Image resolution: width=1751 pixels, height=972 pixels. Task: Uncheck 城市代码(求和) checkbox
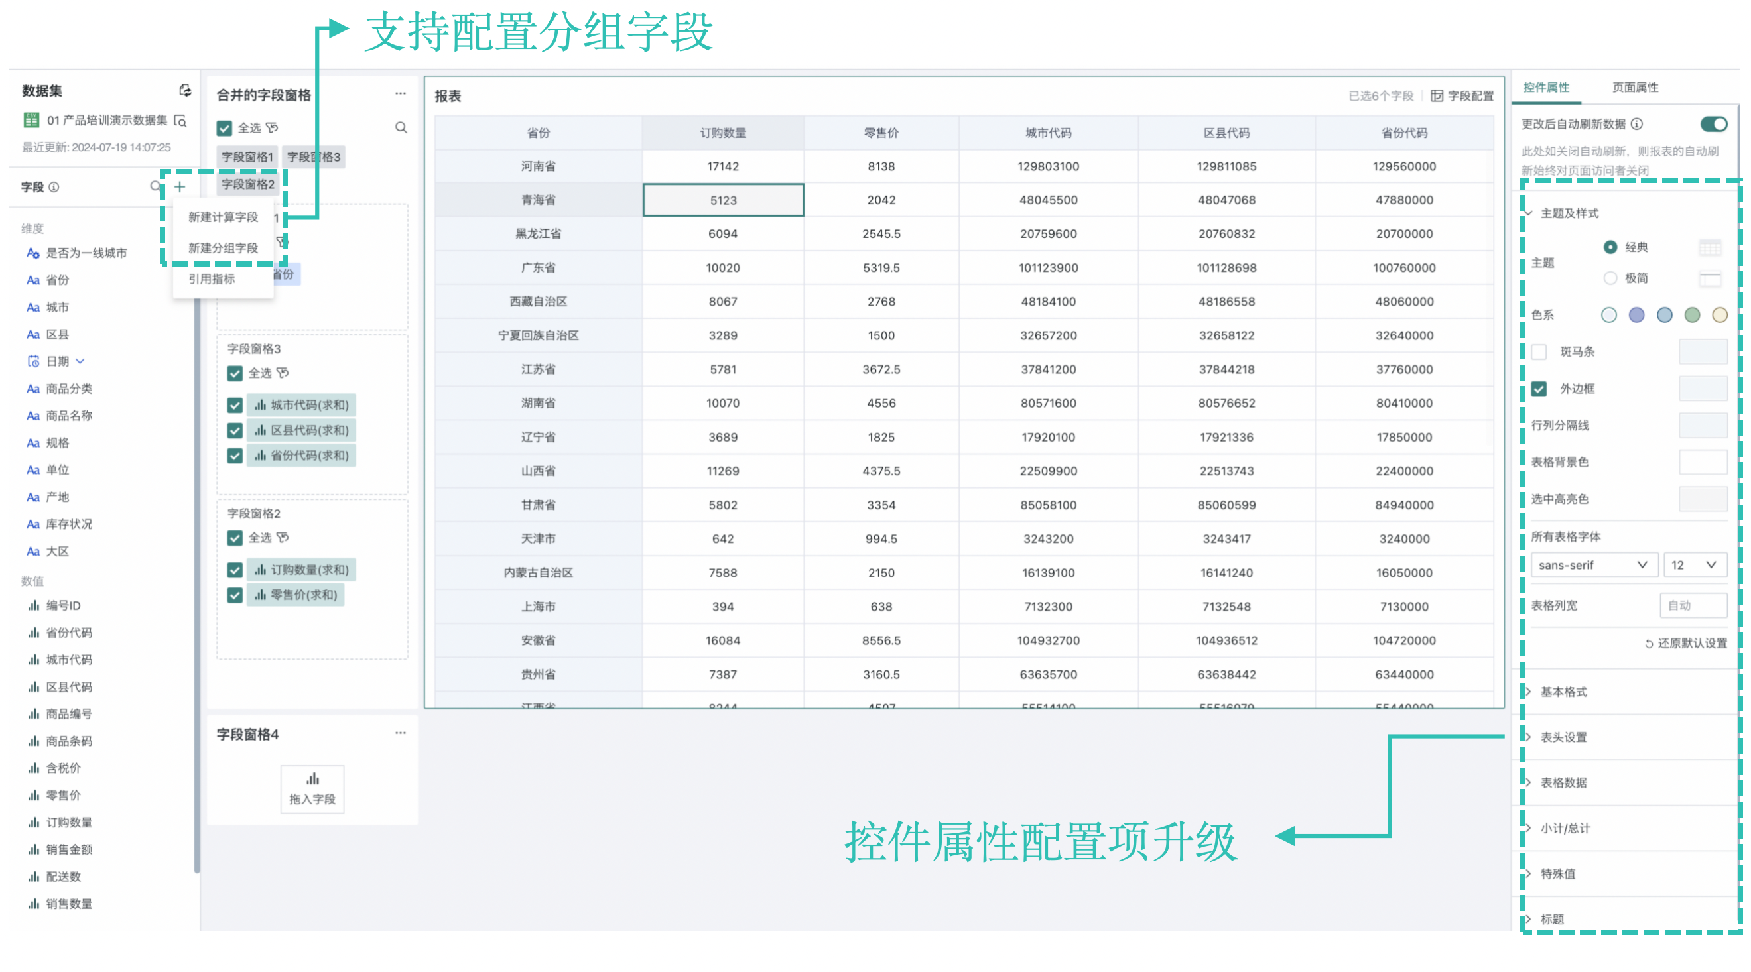[x=235, y=405]
